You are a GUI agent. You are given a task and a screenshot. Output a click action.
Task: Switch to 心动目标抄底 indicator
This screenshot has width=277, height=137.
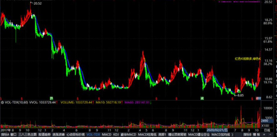click(x=75, y=135)
